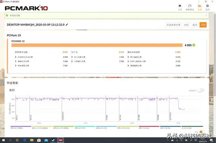
Task: Click the green check next to 4 055
Action: point(194,45)
